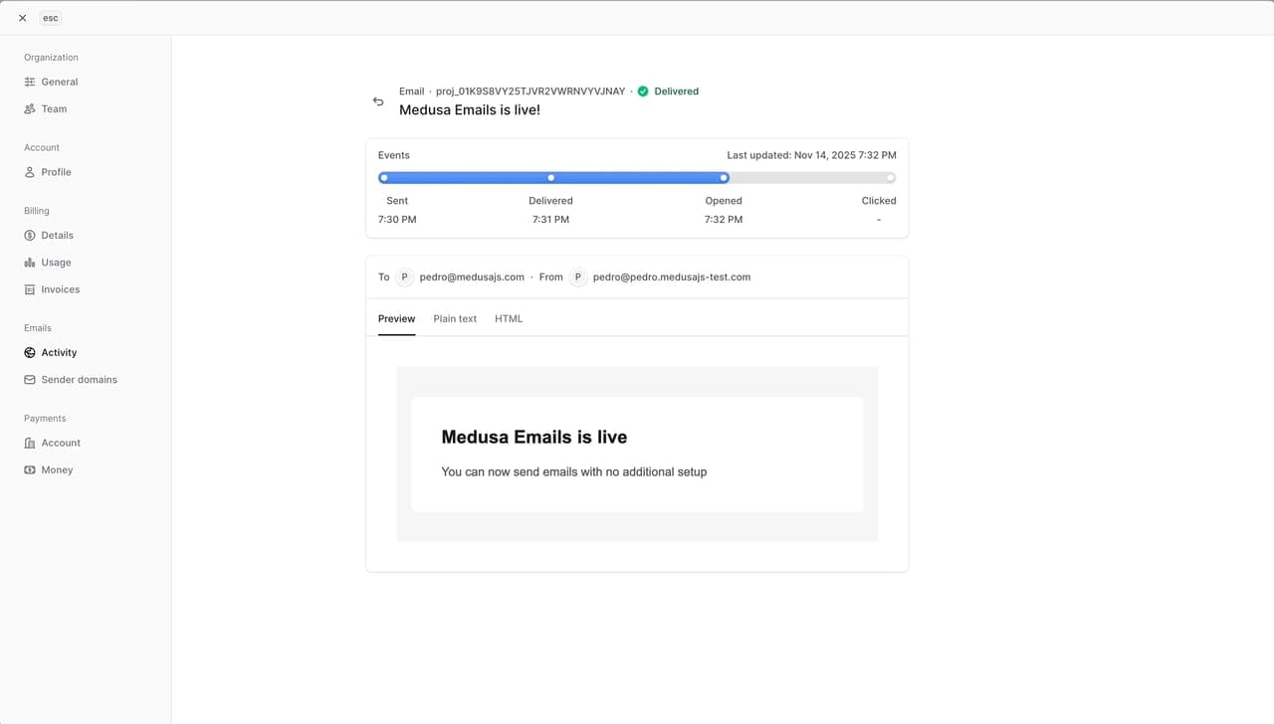Viewport: 1274px width, 724px height.
Task: Switch to the Preview tab
Action: 396,318
